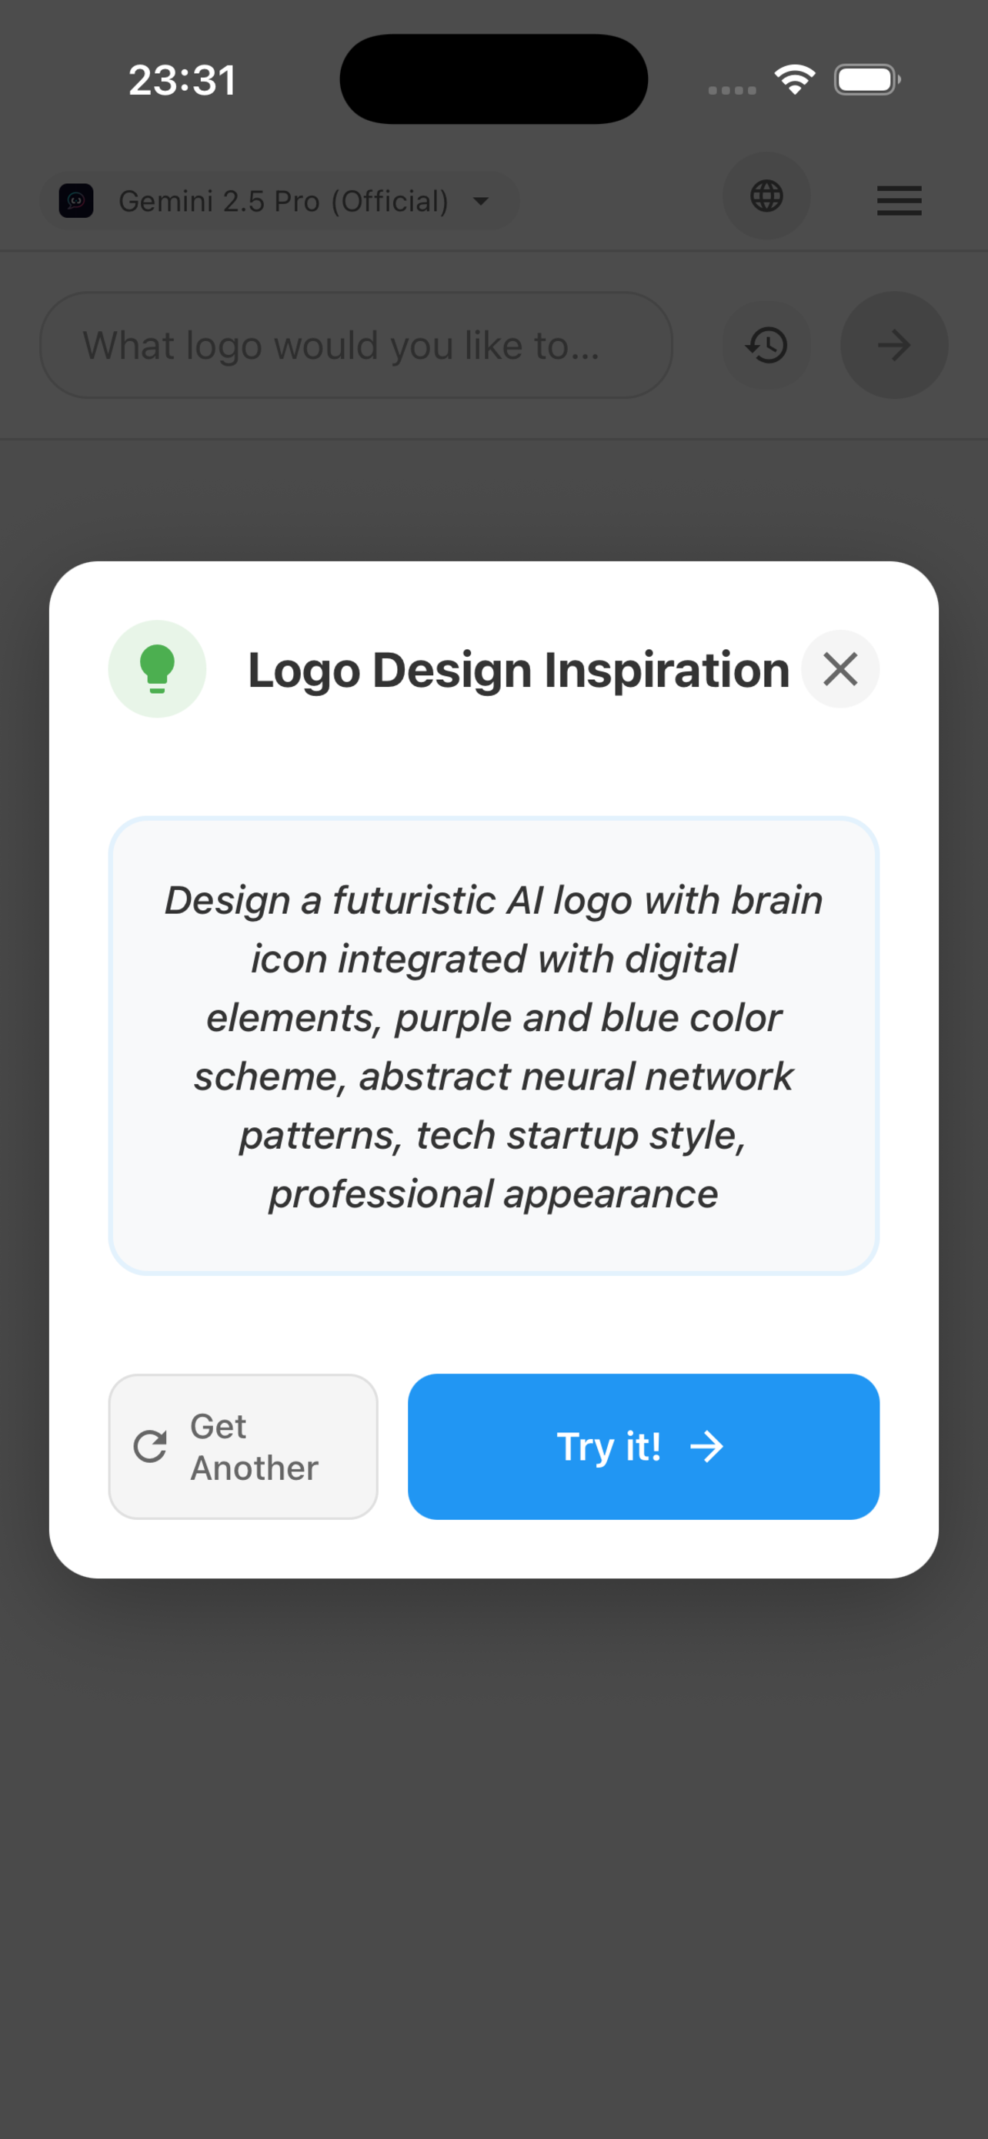988x2139 pixels.
Task: Click the submit arrow next to input
Action: [x=893, y=346]
